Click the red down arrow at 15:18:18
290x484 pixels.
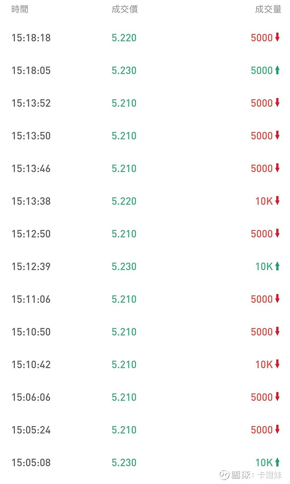[x=277, y=37]
